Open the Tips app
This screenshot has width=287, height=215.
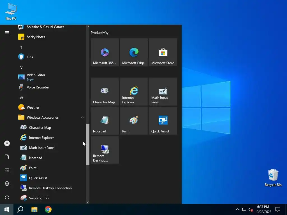click(x=51, y=57)
